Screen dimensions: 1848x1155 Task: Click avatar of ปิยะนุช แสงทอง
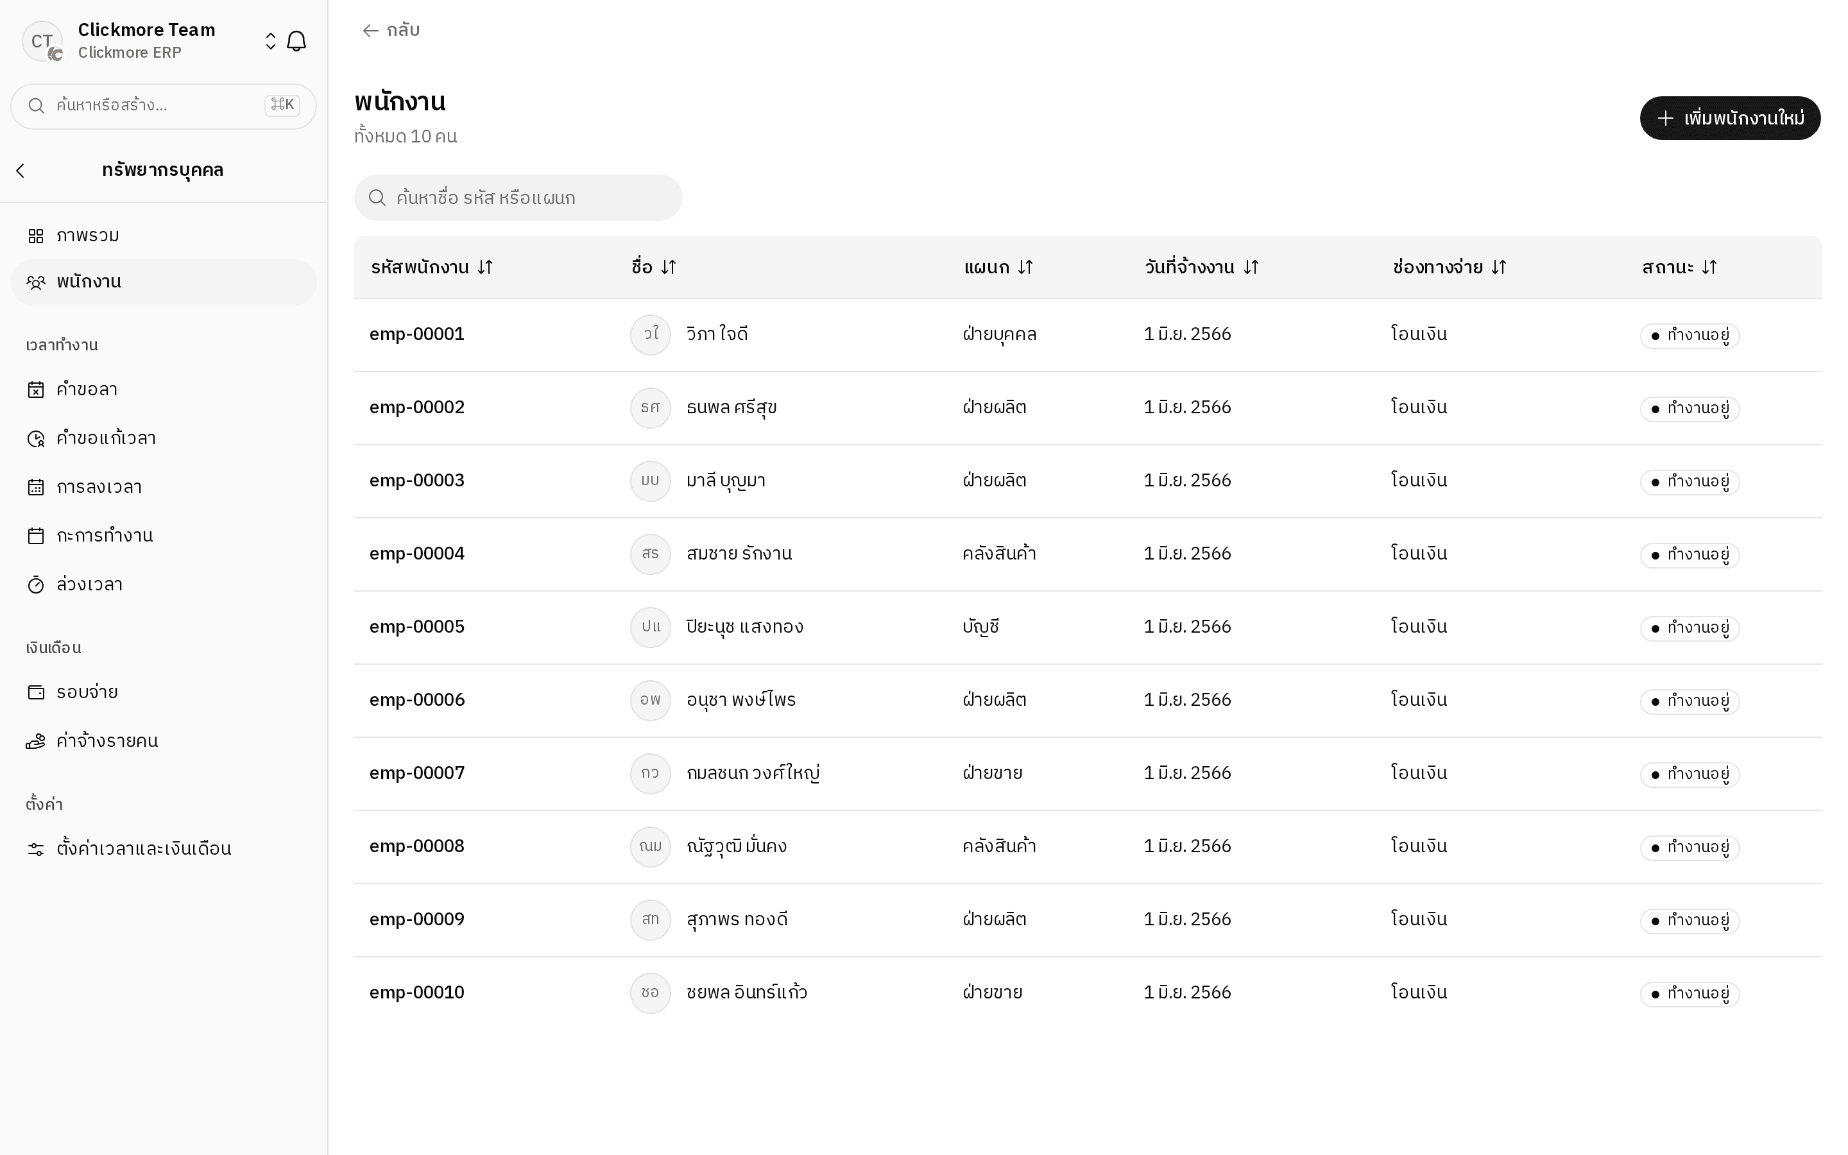(651, 627)
